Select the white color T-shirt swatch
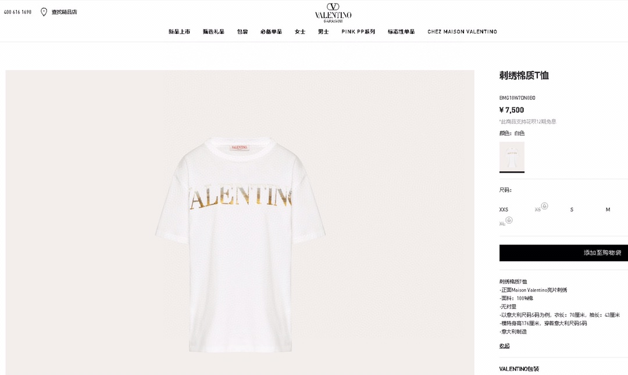628x375 pixels. pyautogui.click(x=512, y=156)
